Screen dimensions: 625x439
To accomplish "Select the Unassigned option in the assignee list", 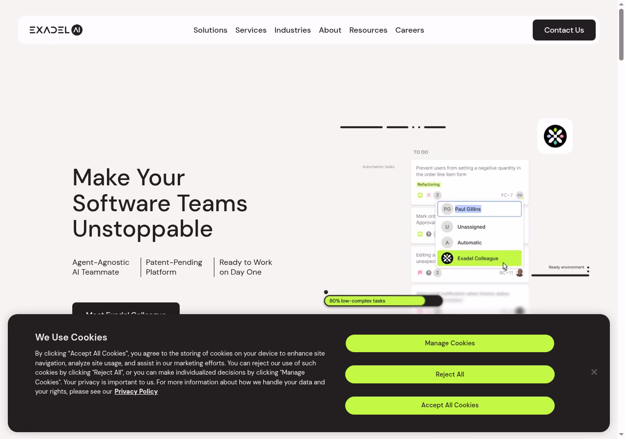I will 479,227.
